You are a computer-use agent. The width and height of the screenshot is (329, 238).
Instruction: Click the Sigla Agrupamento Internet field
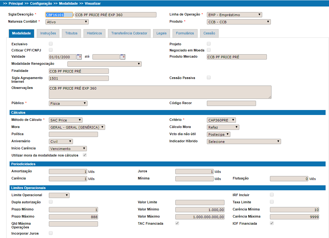pos(79,78)
